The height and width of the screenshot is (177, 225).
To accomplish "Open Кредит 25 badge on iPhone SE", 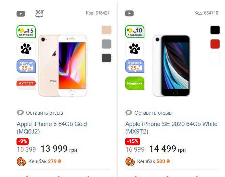I will click(135, 66).
